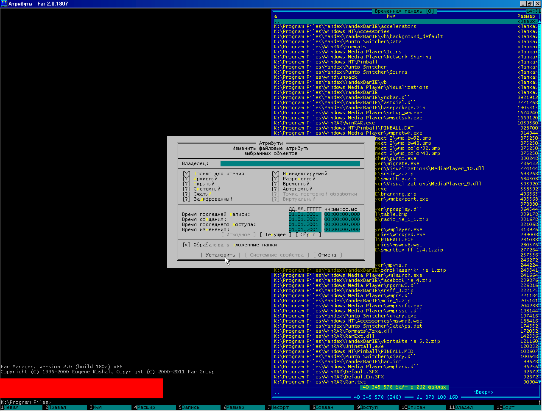Click the 'Установить' button
This screenshot has width=542, height=411.
click(x=220, y=255)
